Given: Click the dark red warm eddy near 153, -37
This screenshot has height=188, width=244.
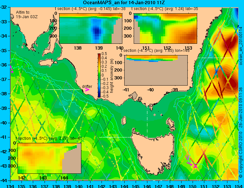Looking at the screenshot, I should point(232,81).
